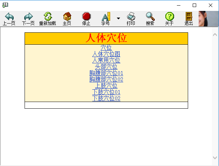Viewport: 219px width, 166px height.
Task: Open the 穴位 link
Action: (x=106, y=48)
